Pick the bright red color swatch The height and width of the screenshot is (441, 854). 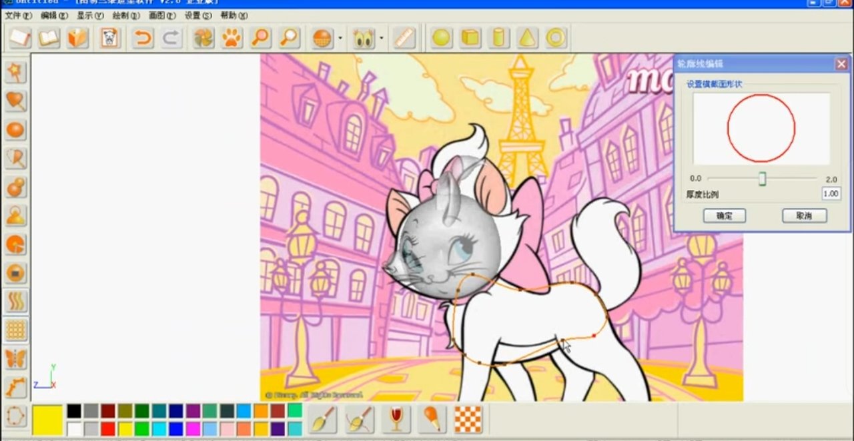(x=108, y=428)
